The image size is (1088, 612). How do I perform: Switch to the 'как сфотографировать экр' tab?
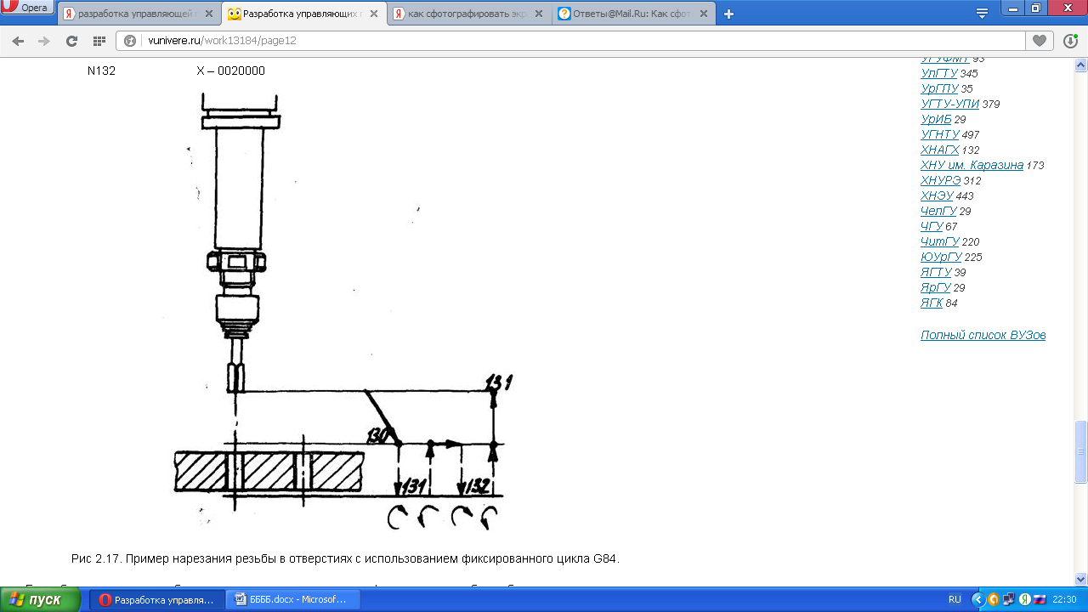pyautogui.click(x=469, y=14)
